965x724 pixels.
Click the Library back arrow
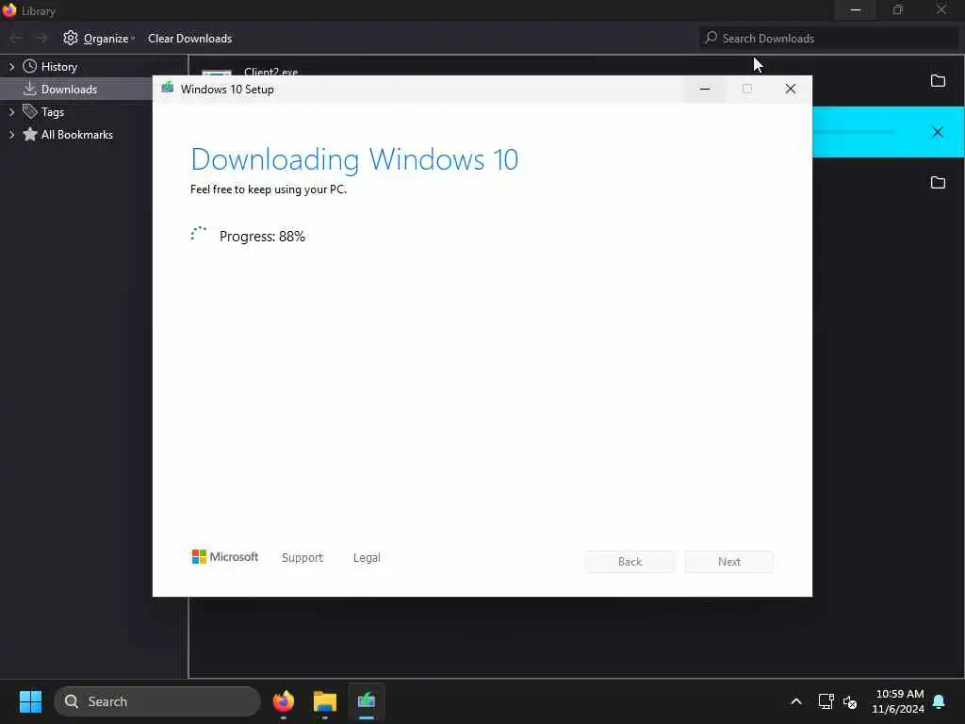[x=16, y=38]
